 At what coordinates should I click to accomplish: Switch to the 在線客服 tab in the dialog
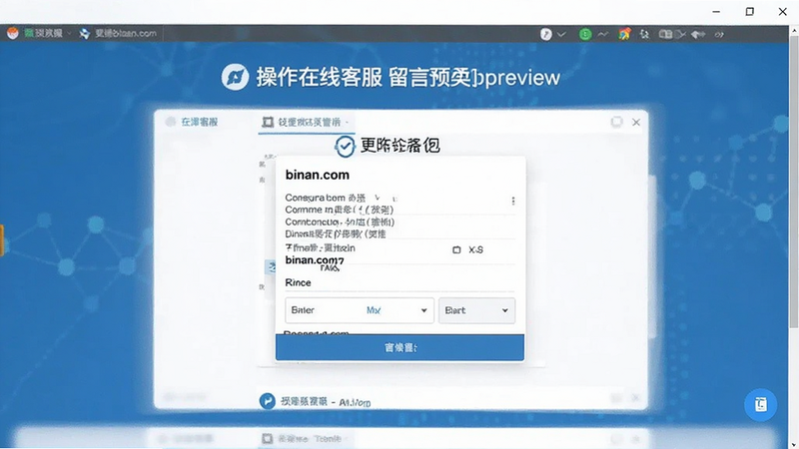coord(199,122)
